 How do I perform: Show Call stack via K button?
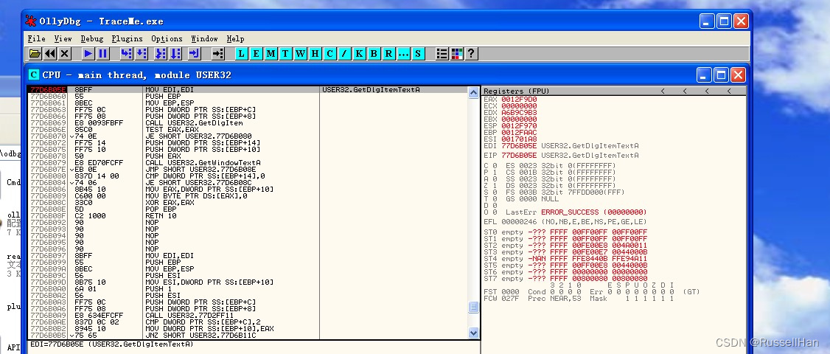(x=360, y=54)
